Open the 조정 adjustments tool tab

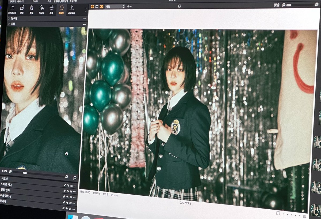(51, 10)
